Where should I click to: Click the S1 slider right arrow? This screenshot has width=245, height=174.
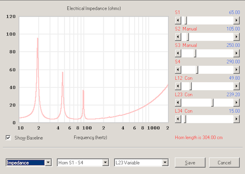click(236, 20)
